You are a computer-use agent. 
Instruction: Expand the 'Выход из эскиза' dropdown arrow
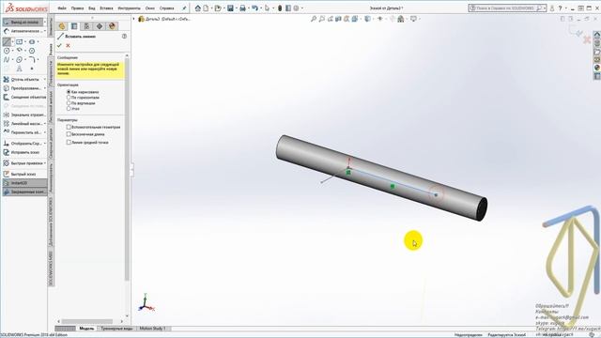click(x=45, y=23)
